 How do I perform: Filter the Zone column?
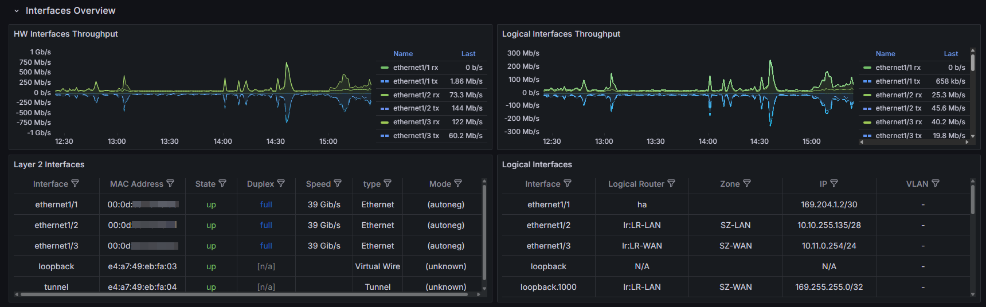click(747, 184)
